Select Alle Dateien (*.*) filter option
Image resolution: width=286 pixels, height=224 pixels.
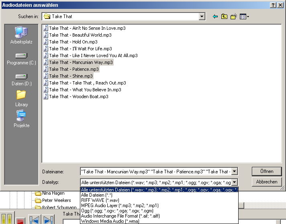point(159,195)
